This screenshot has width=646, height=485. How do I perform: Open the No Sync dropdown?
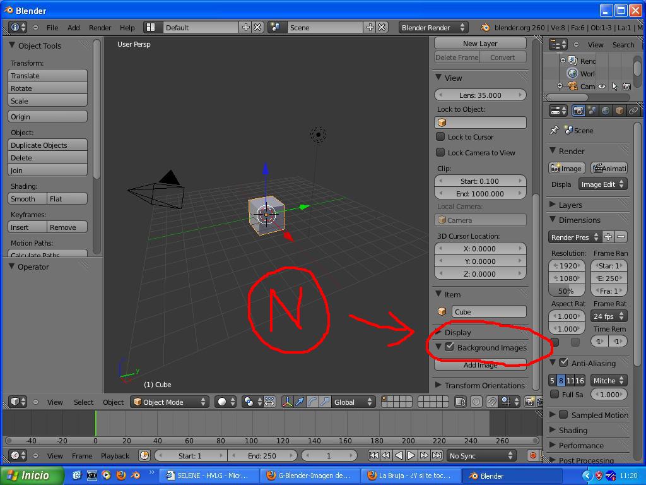(x=481, y=455)
